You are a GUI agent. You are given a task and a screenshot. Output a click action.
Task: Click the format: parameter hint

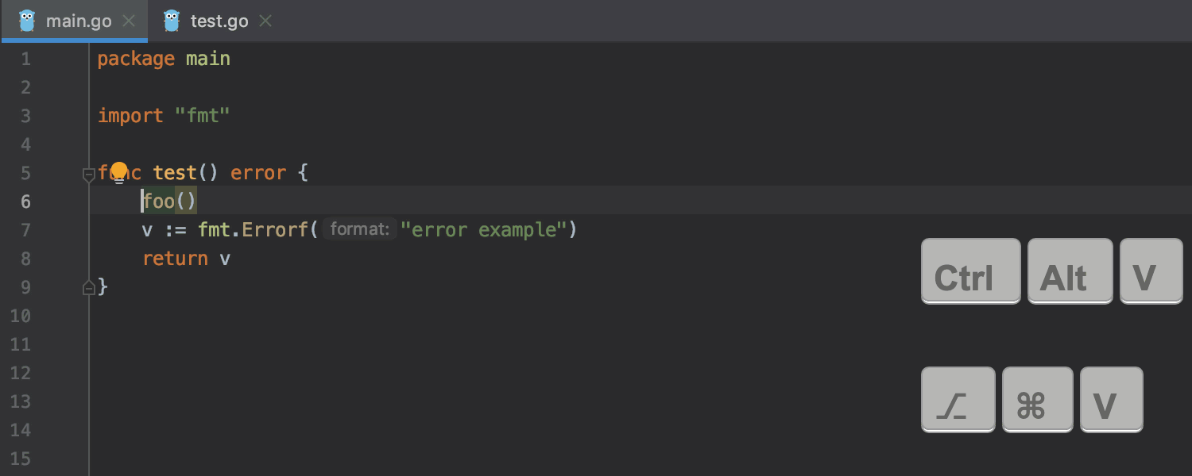359,230
